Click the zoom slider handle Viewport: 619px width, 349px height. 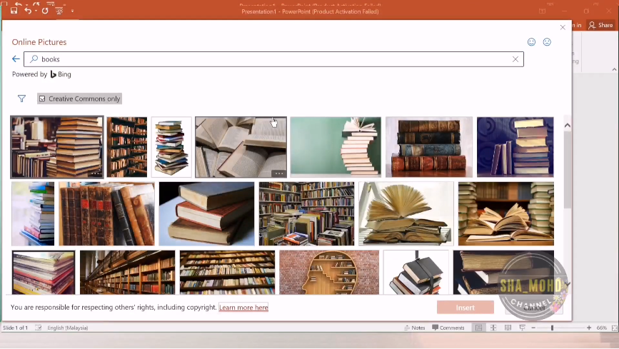pyautogui.click(x=553, y=328)
